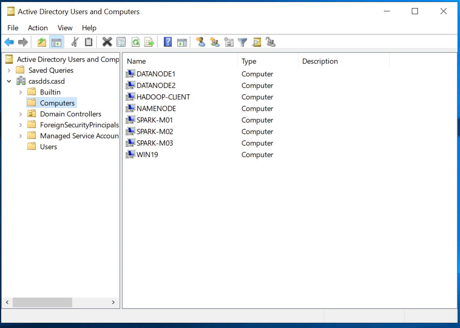Select the Create New Group icon
460x328 pixels.
(214, 42)
